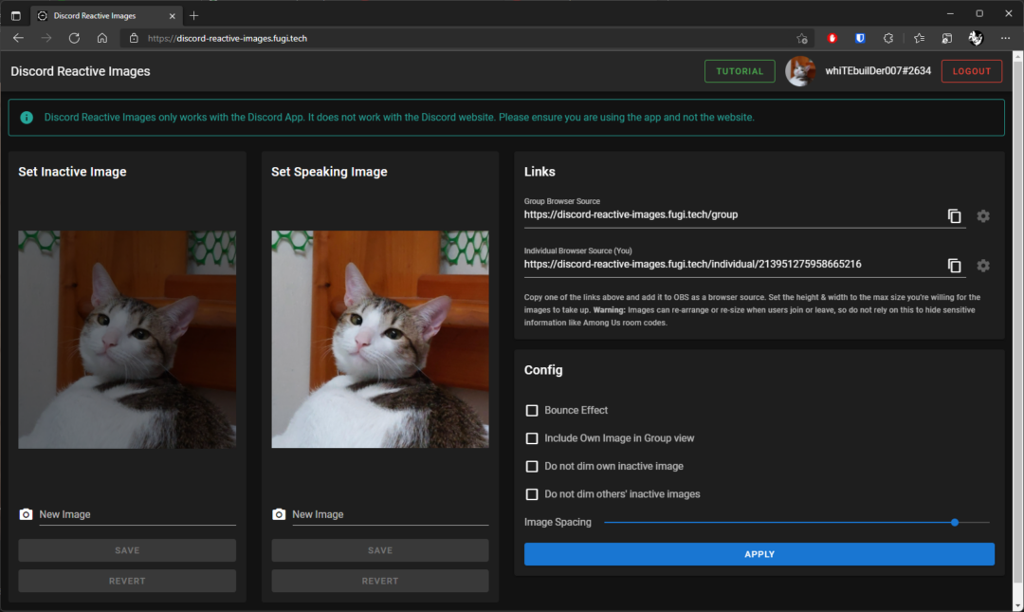Screen dimensions: 1024x612
Task: Save the speaking image
Action: 380,550
